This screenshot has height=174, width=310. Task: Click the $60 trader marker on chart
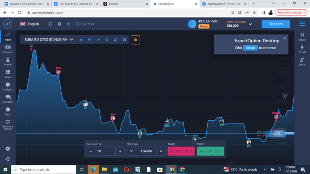113,118
